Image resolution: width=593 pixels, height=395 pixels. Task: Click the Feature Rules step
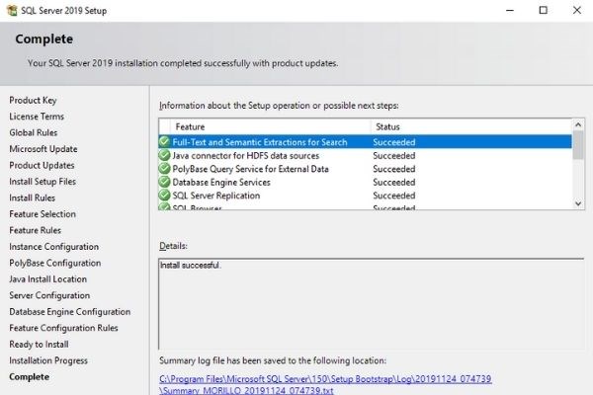point(36,230)
